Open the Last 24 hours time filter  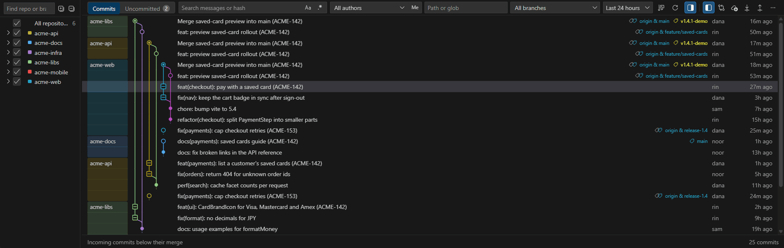point(627,8)
